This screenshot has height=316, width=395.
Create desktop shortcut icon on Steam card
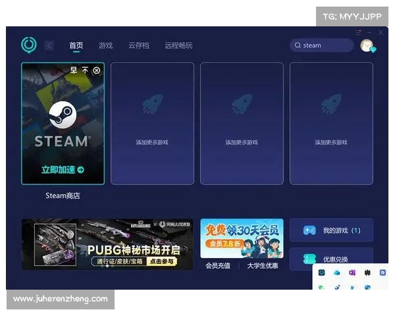(73, 70)
